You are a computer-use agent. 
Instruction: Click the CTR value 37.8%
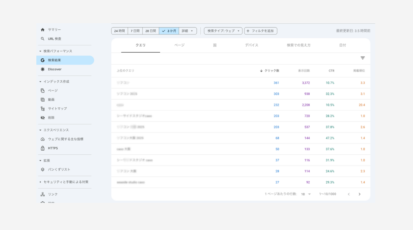[330, 127]
